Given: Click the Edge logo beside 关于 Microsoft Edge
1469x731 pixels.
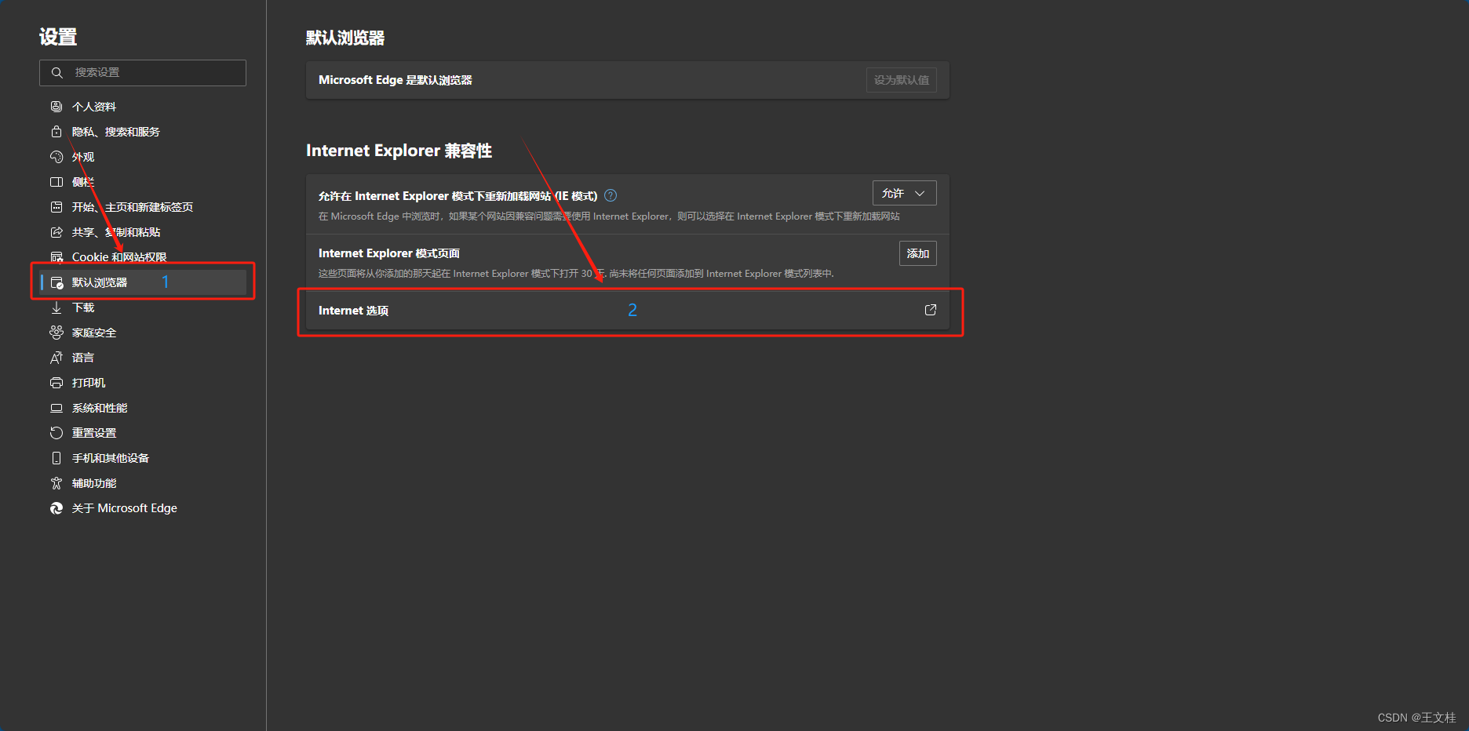Looking at the screenshot, I should click(56, 508).
